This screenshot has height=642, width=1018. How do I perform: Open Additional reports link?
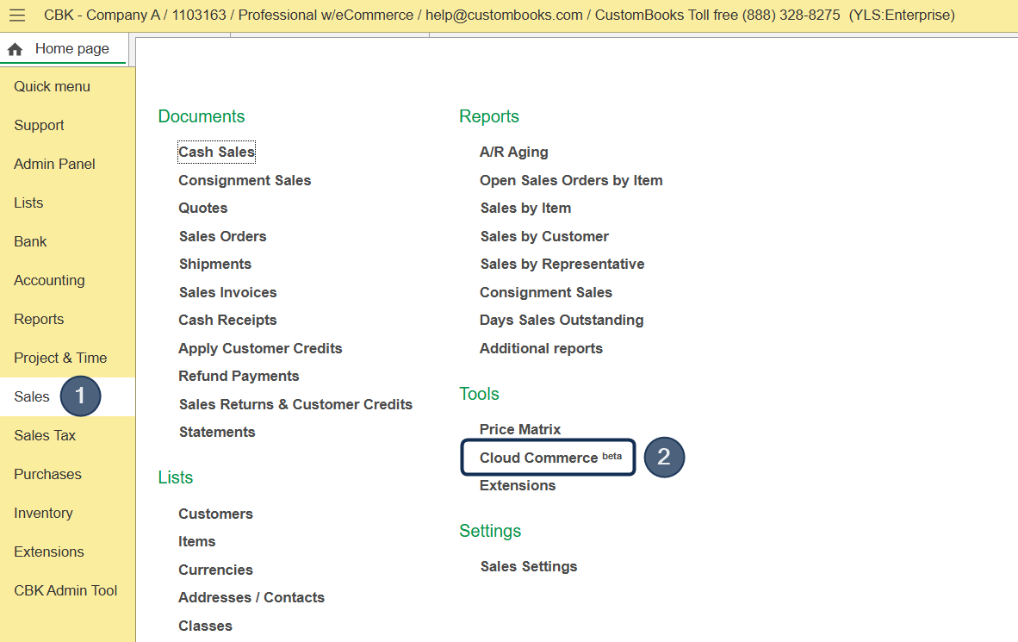(541, 348)
